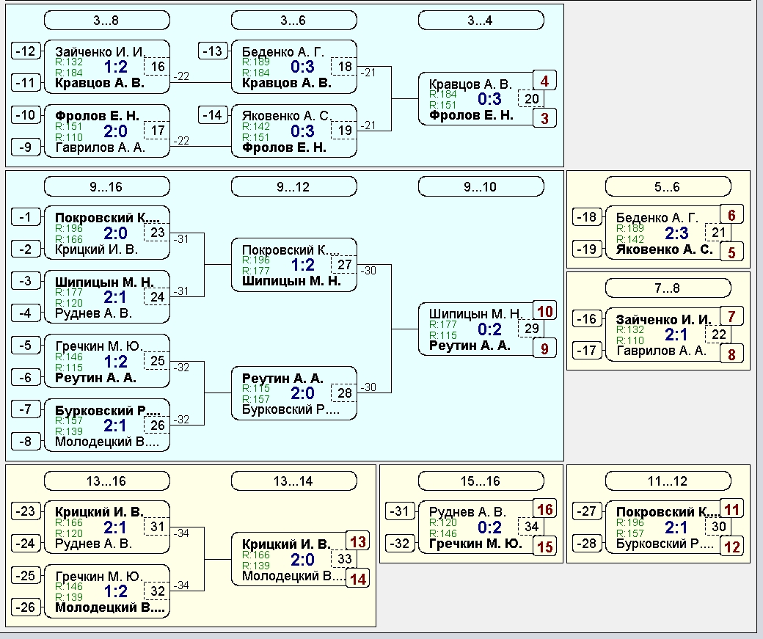Click the red place 4 badge
The image size is (763, 639).
(544, 81)
